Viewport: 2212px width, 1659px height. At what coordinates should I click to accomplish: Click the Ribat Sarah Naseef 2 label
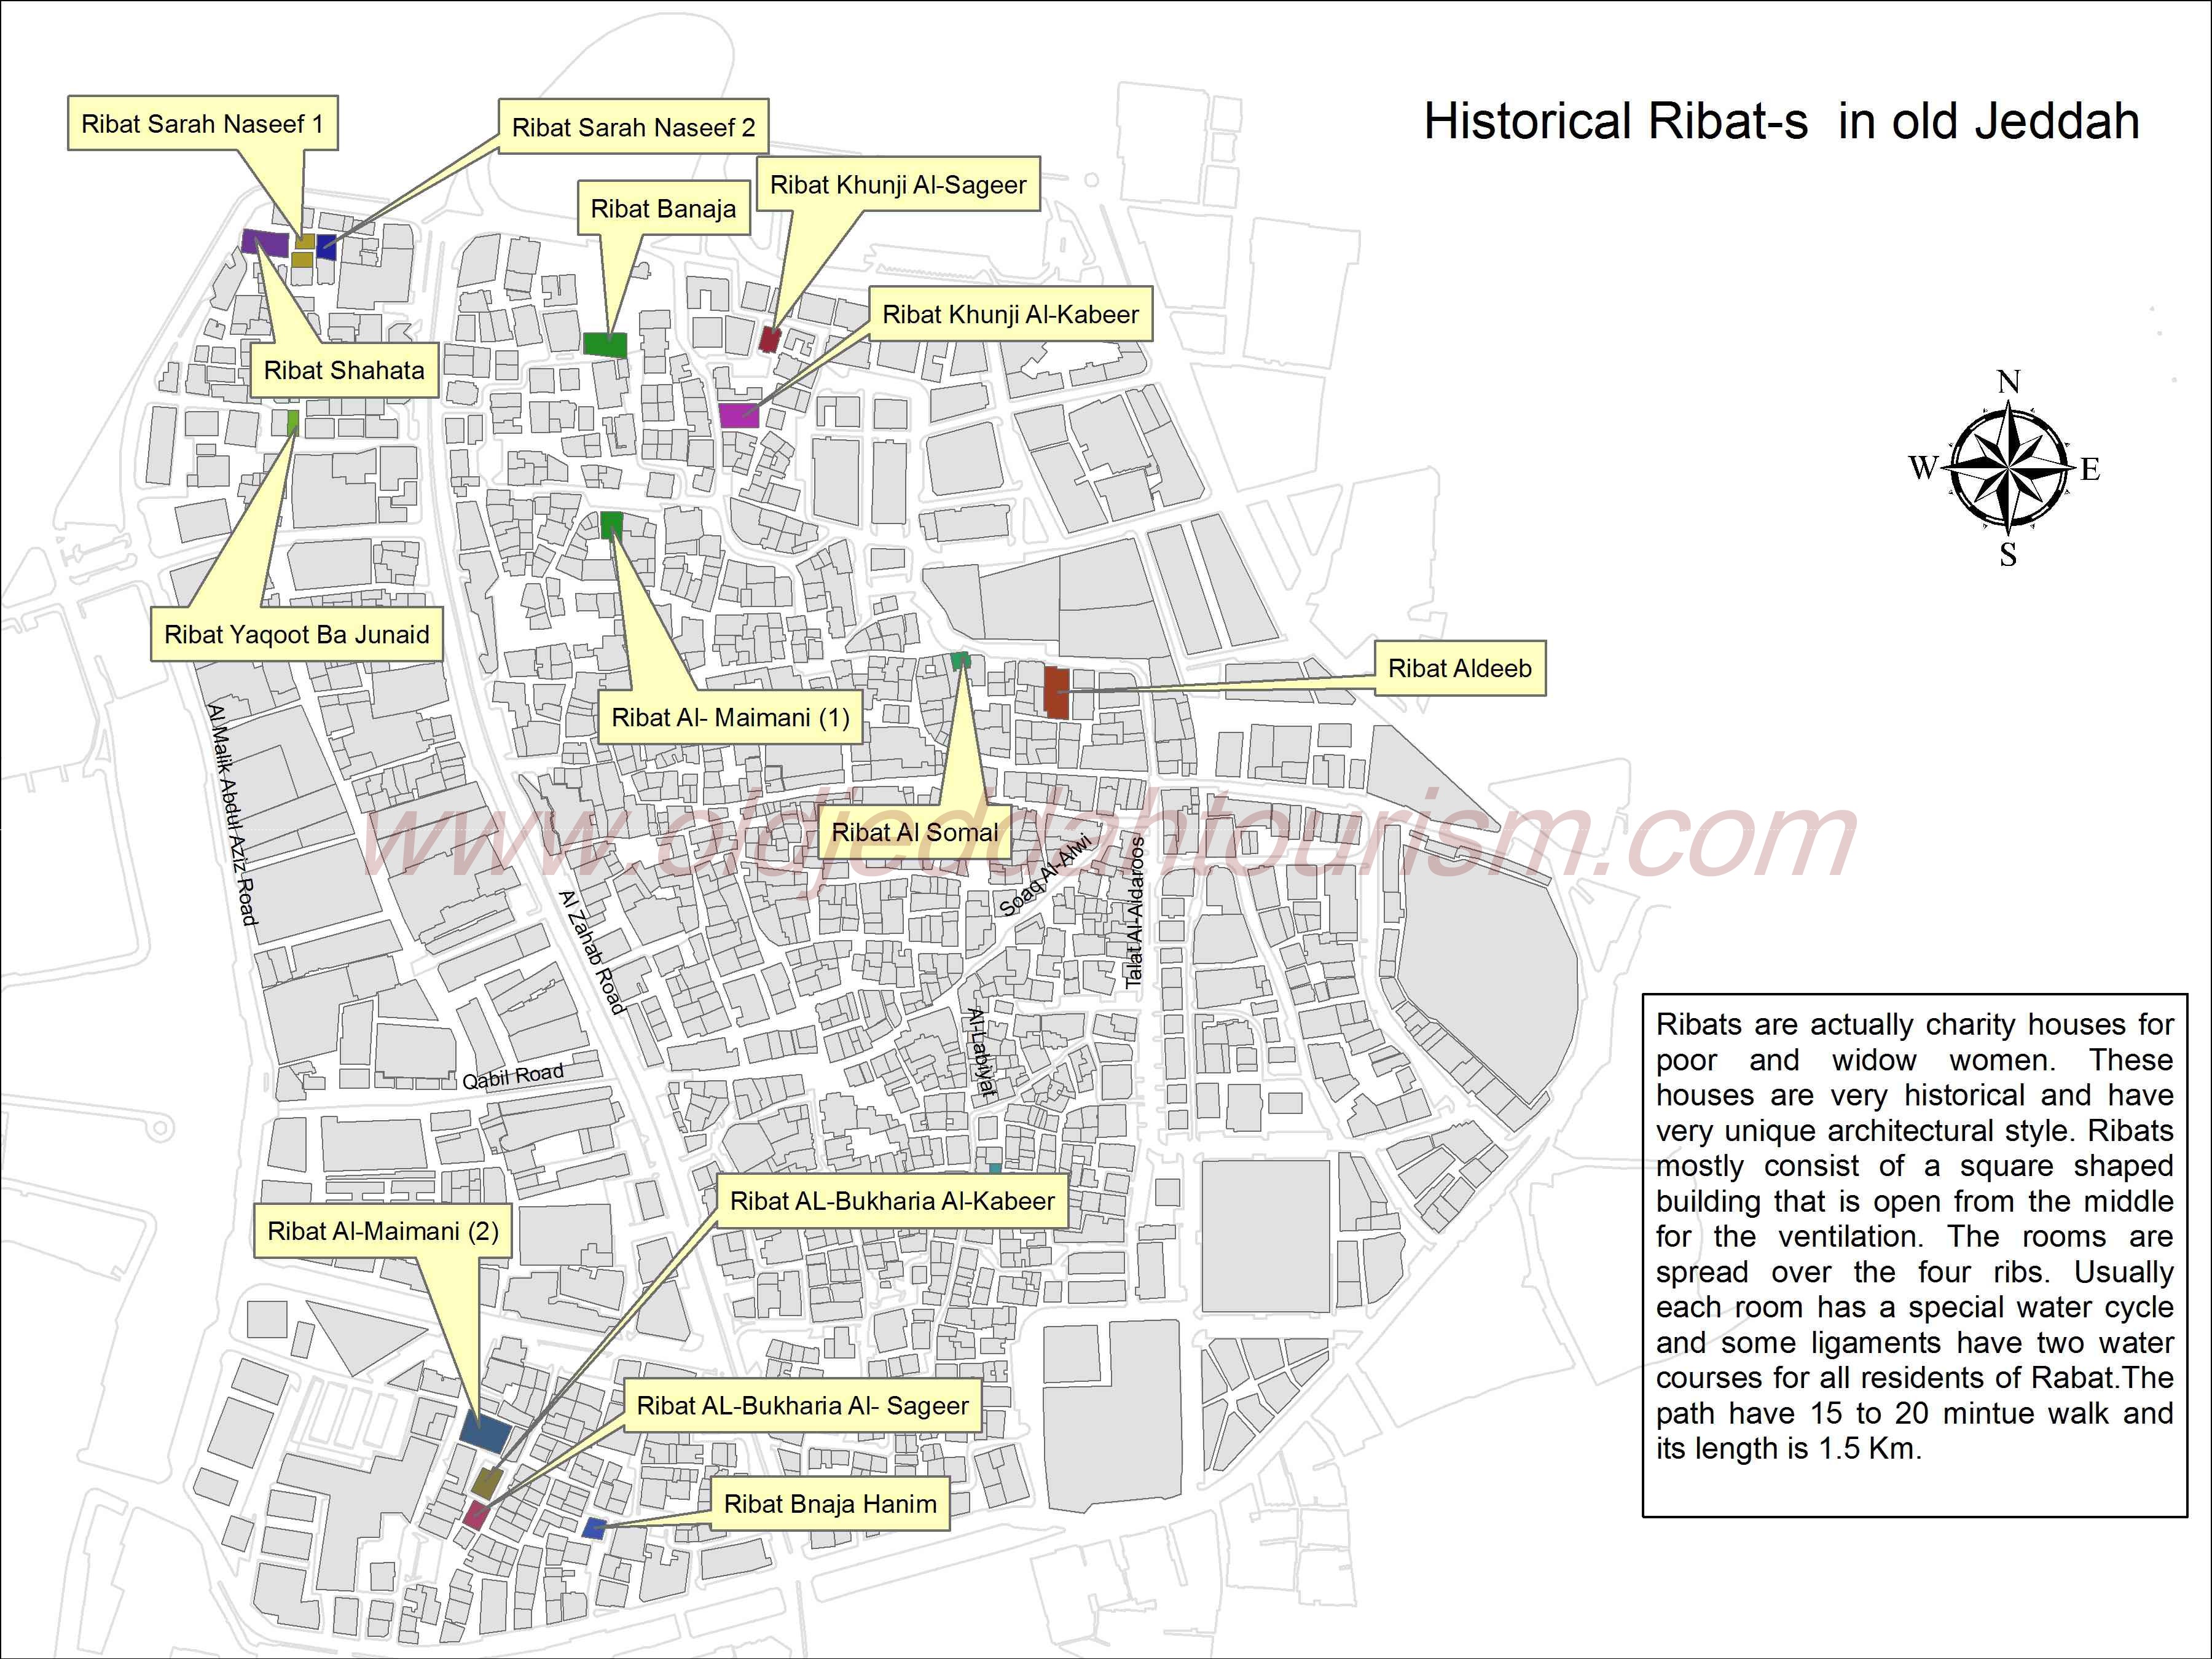click(x=633, y=127)
